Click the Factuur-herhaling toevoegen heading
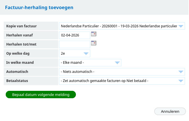Viewport: 189px width, 121px height. pyautogui.click(x=39, y=7)
